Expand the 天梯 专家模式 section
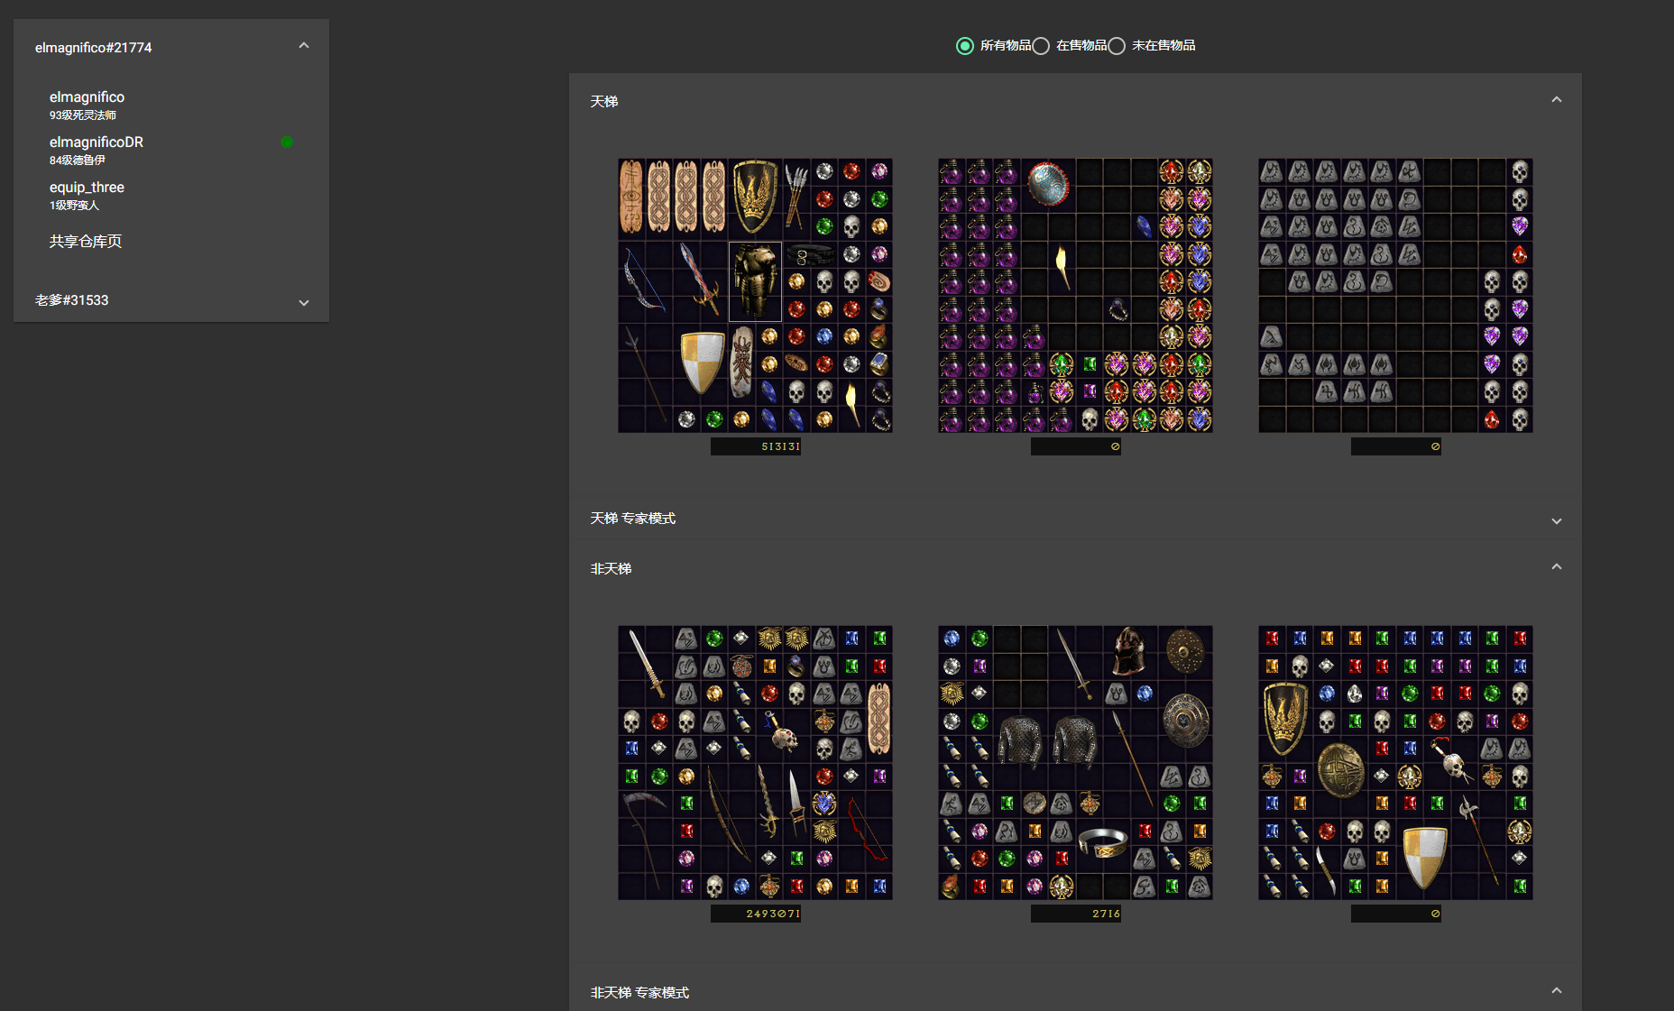1674x1011 pixels. click(1556, 520)
